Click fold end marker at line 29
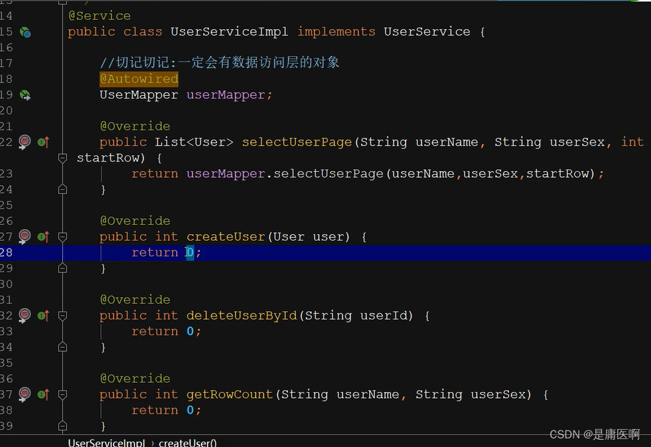651x447 pixels. click(62, 268)
